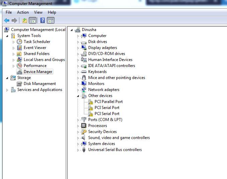Click the Shared Folders icon
Image resolution: width=227 pixels, height=179 pixels.
pyautogui.click(x=19, y=54)
